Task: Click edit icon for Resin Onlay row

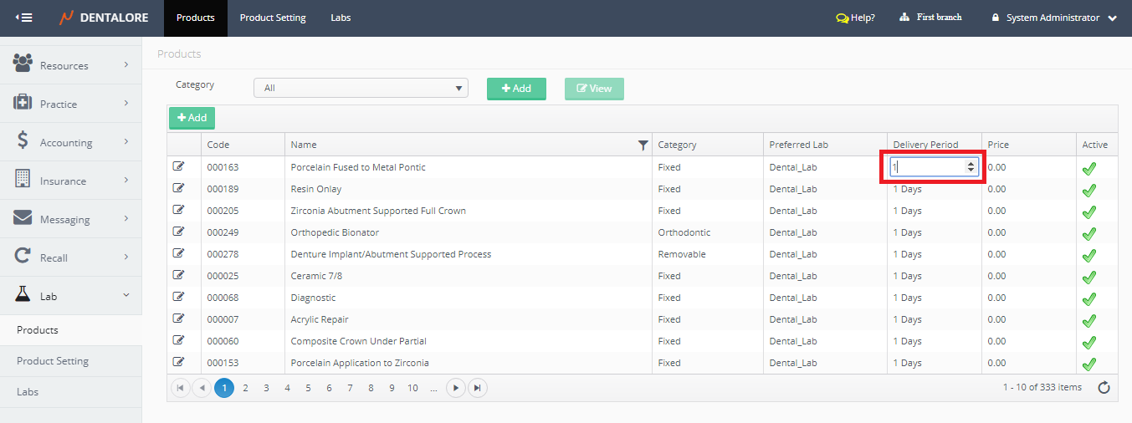Action: pos(178,188)
